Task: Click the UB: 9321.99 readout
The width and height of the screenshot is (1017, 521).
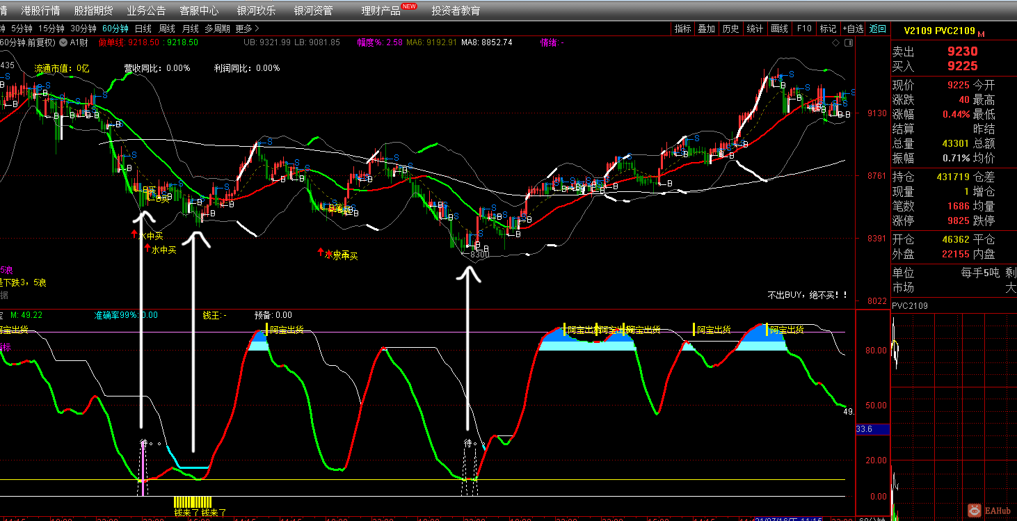Action: tap(267, 42)
